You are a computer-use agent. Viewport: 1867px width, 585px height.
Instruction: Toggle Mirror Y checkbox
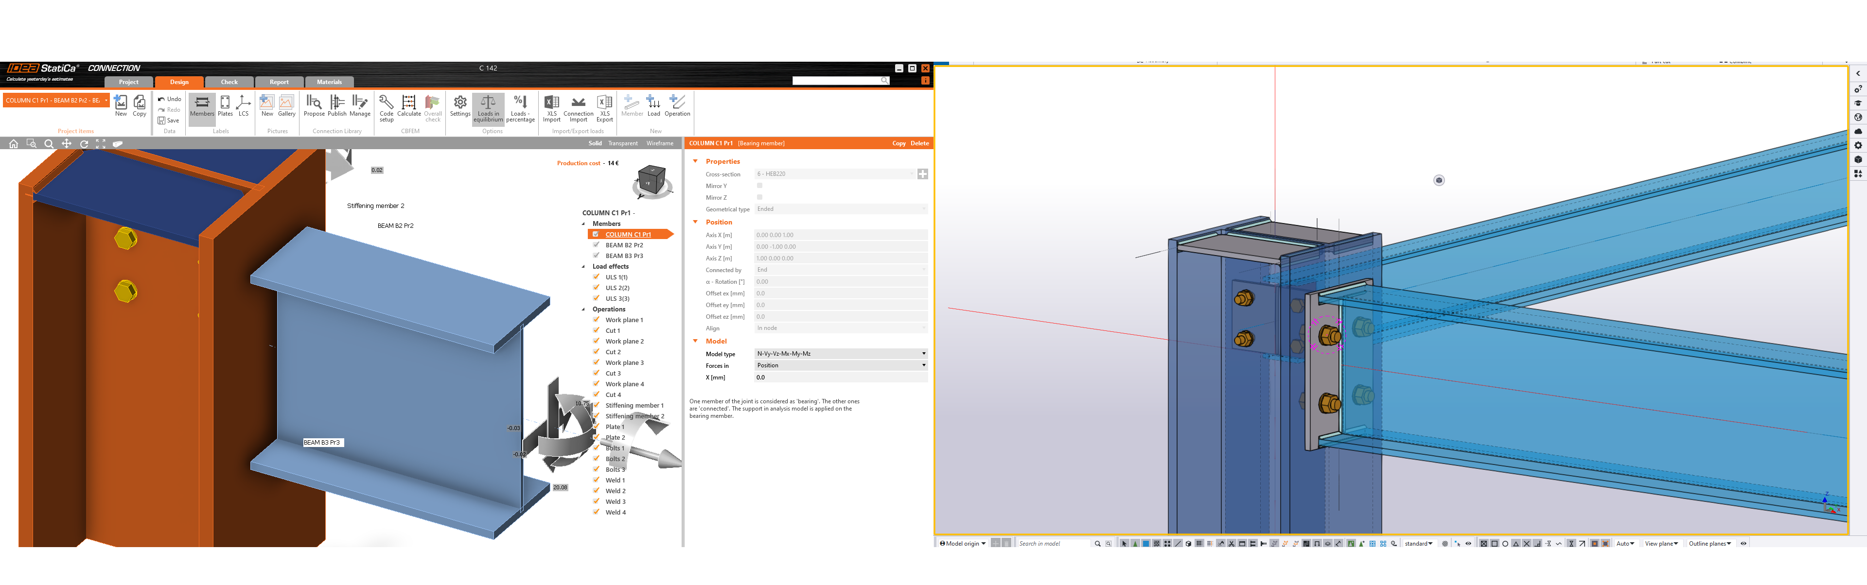pos(759,185)
